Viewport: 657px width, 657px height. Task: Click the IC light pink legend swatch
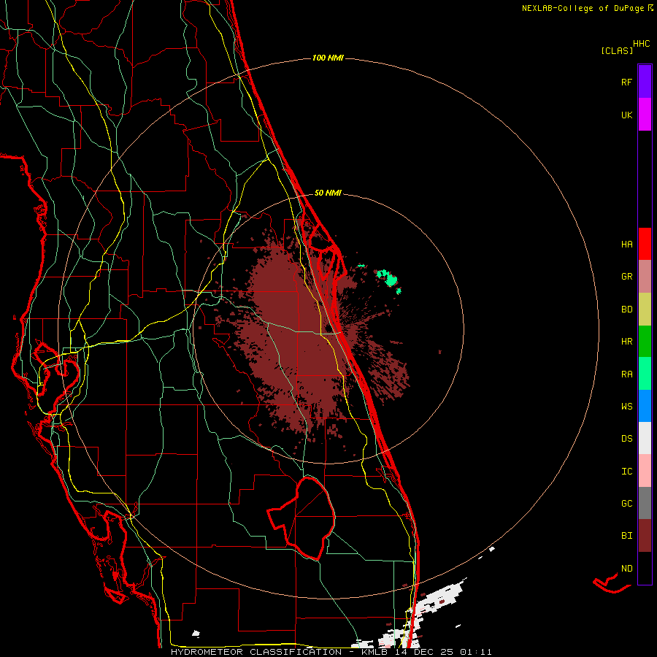click(x=645, y=471)
